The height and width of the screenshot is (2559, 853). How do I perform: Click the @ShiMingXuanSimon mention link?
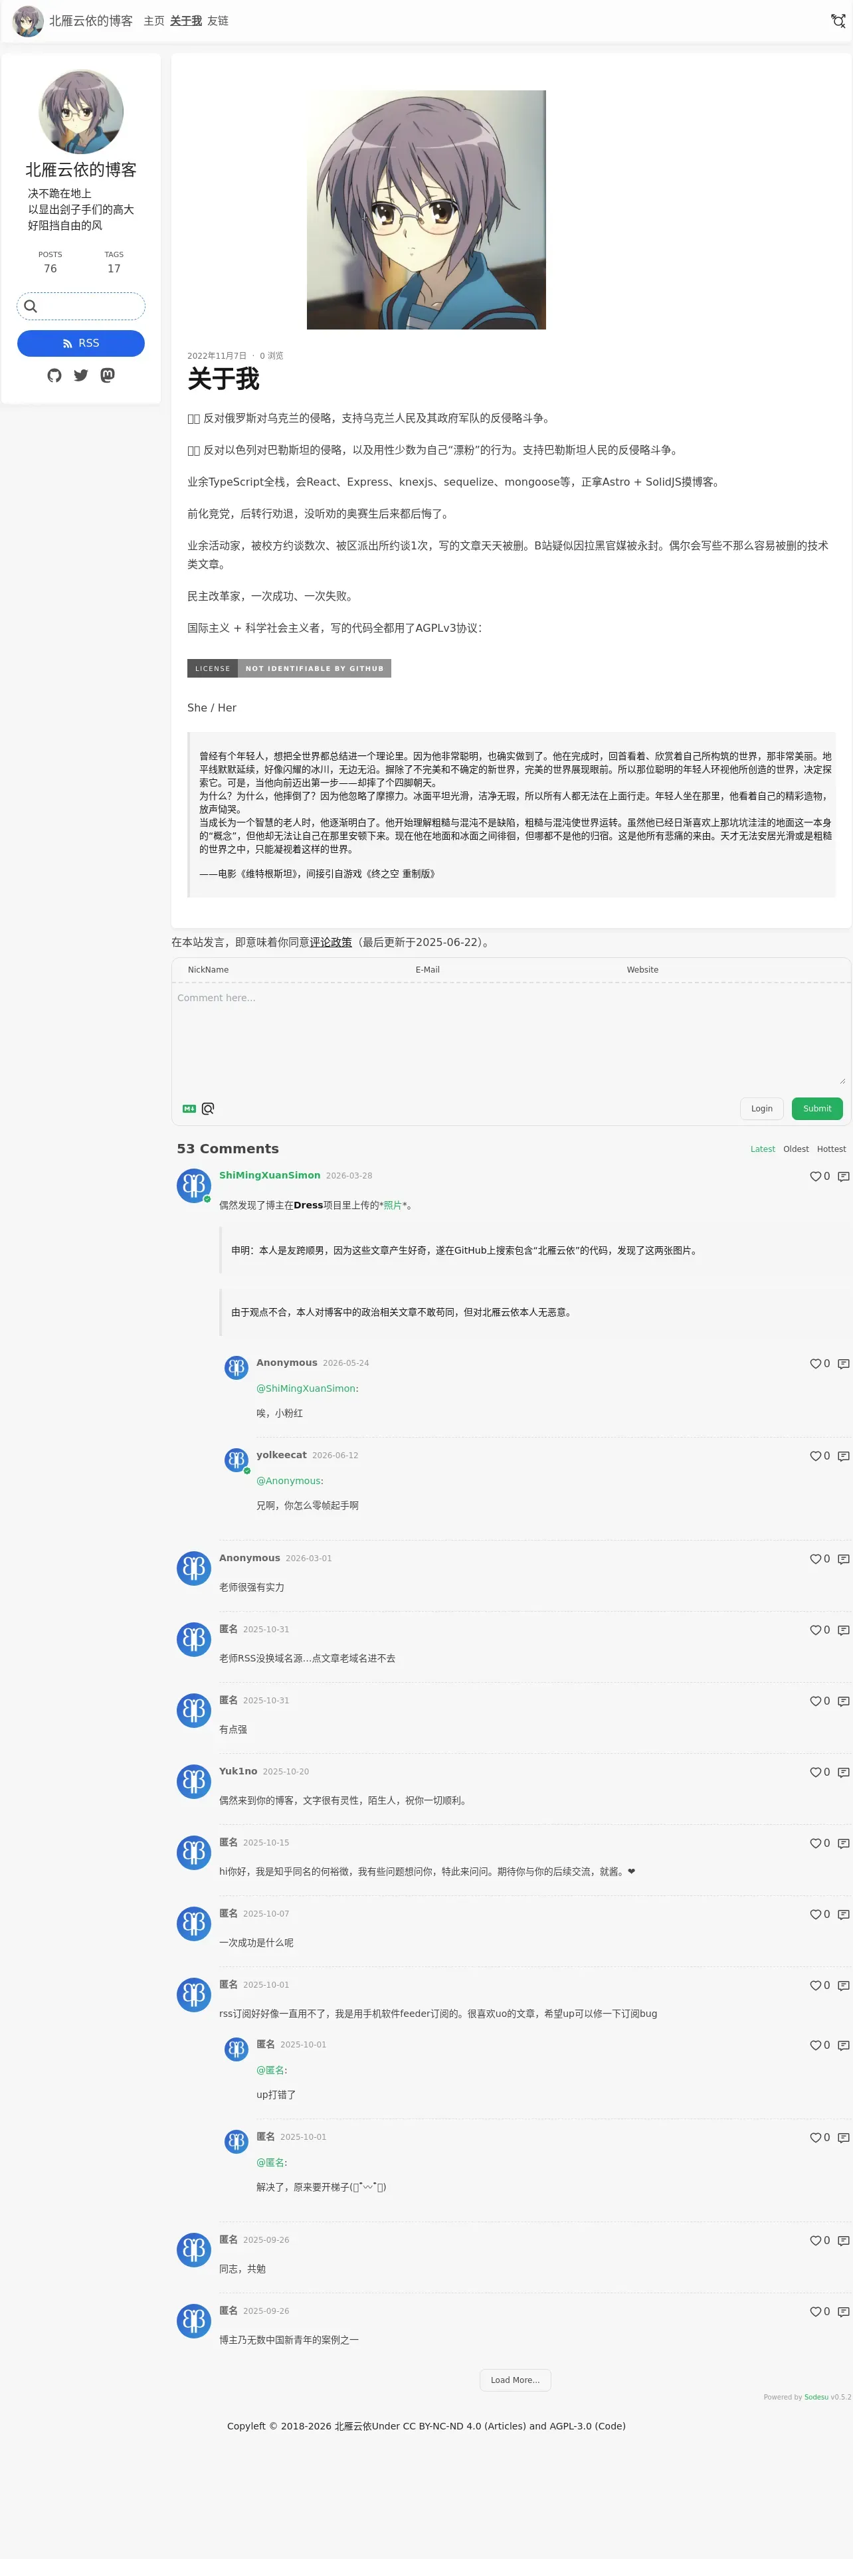pyautogui.click(x=307, y=1388)
